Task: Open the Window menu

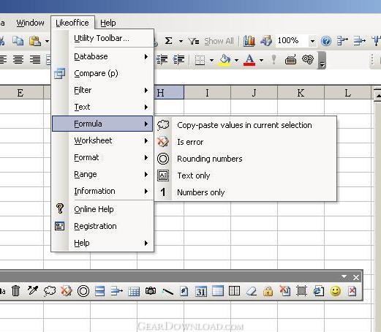Action: coord(30,23)
